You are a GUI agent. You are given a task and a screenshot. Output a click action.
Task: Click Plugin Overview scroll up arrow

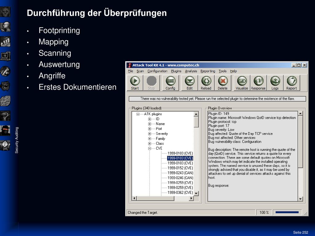point(300,114)
